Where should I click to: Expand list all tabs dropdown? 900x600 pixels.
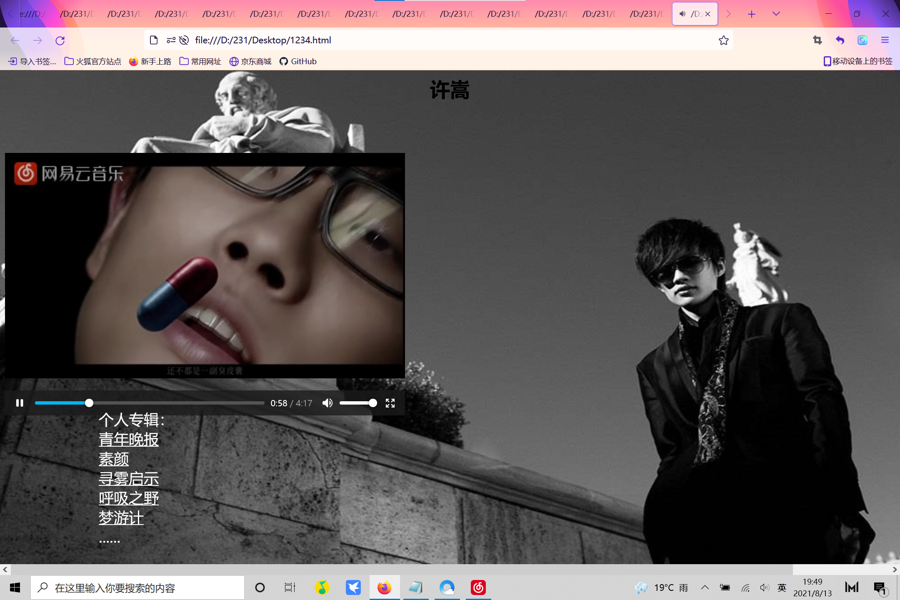point(776,14)
